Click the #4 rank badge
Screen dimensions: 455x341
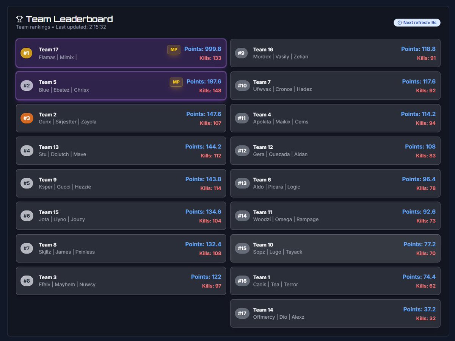tap(27, 151)
